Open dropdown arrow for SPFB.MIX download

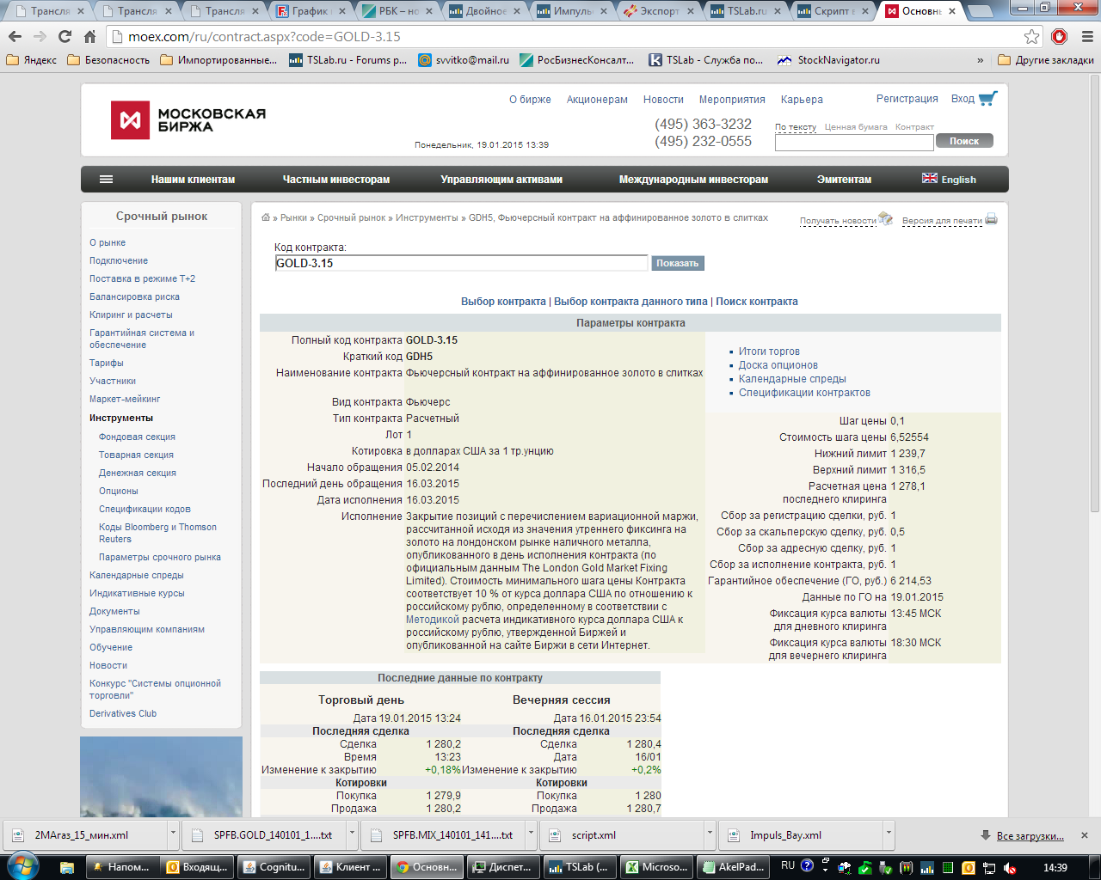pos(531,834)
